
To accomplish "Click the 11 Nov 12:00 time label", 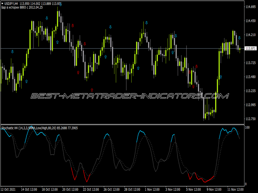I will point(235,189).
